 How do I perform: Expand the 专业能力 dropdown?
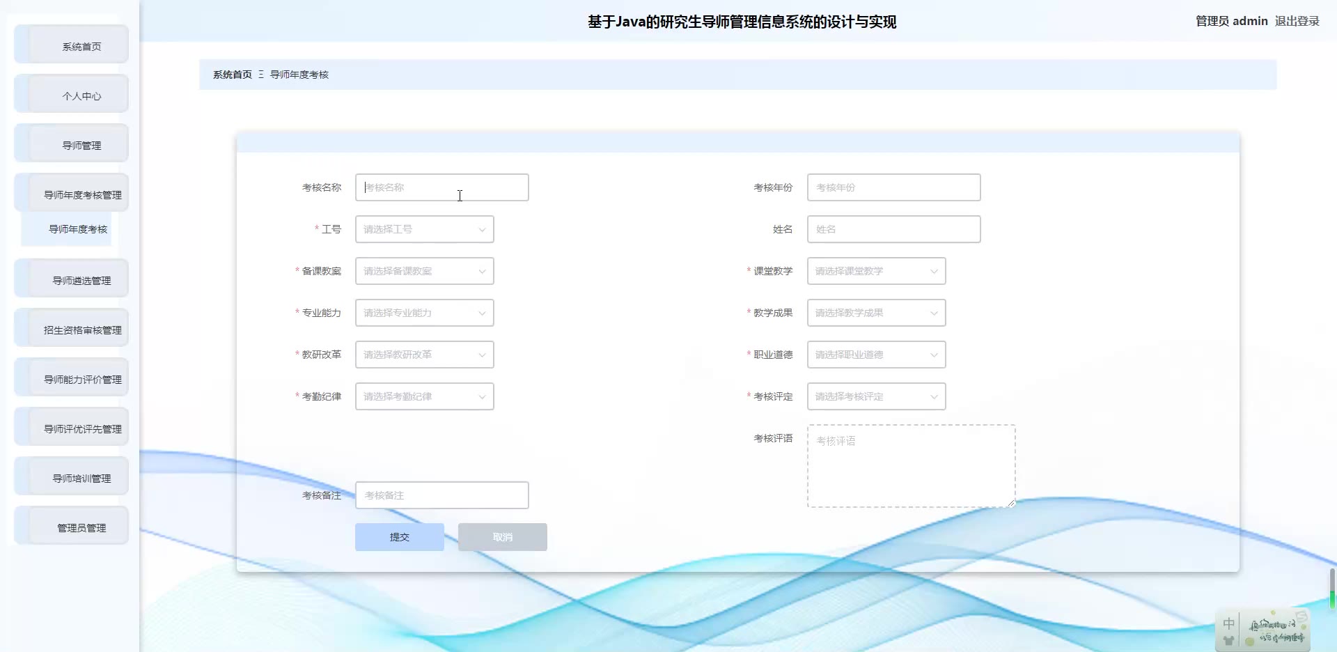coord(425,313)
